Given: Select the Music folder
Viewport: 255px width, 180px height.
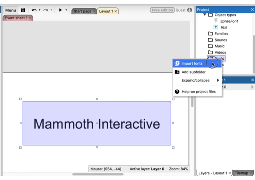Looking at the screenshot, I should pyautogui.click(x=219, y=46).
